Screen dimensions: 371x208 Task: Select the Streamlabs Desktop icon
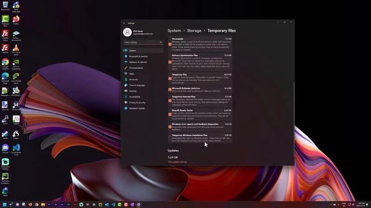pyautogui.click(x=5, y=164)
